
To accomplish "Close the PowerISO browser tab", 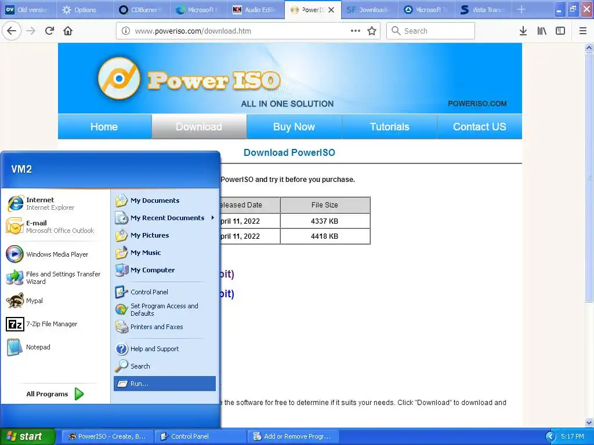I will 331,10.
